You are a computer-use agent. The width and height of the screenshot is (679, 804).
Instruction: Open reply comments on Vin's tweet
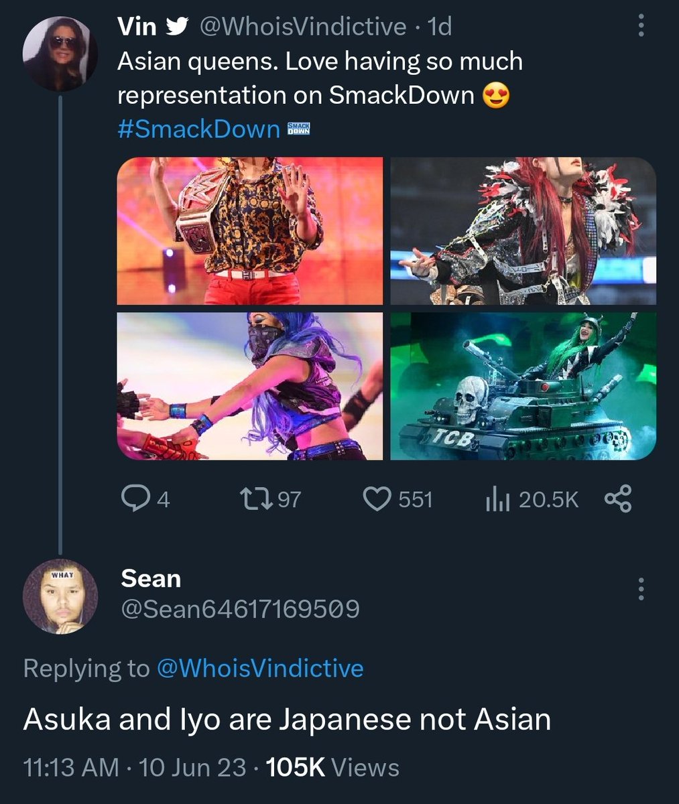click(145, 499)
